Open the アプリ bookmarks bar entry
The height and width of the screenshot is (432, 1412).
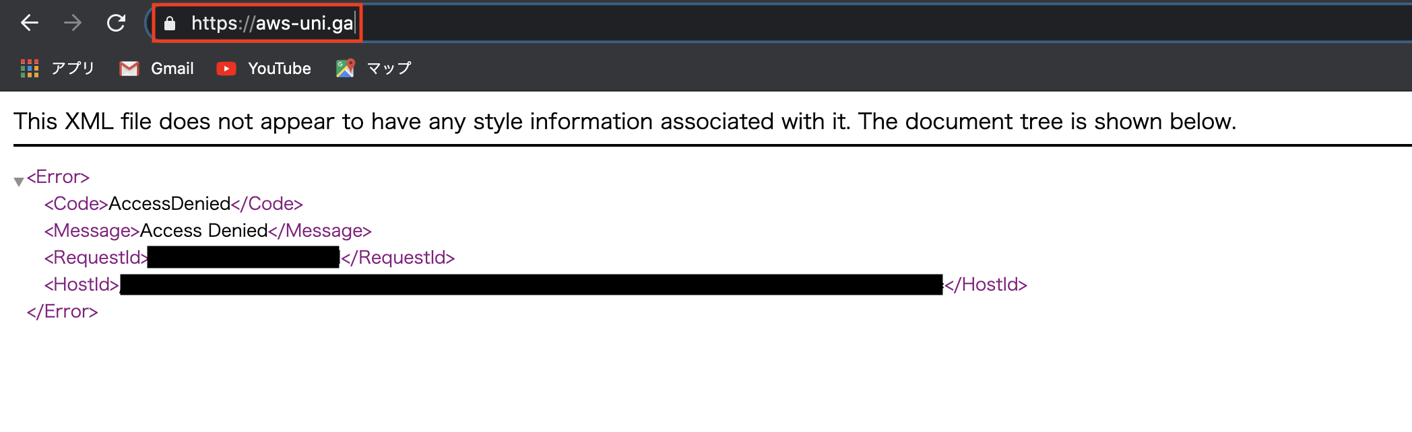[71, 68]
